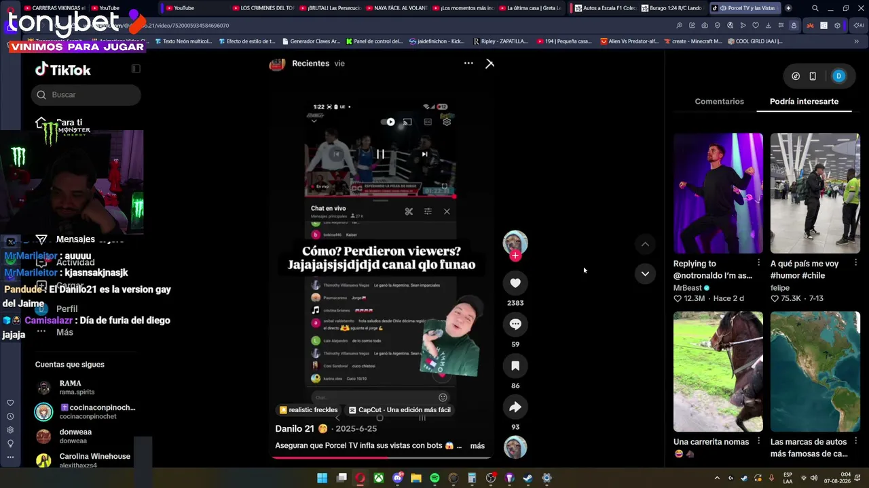Open cocinaconpinochet followed account
The image size is (869, 488).
pos(85,411)
